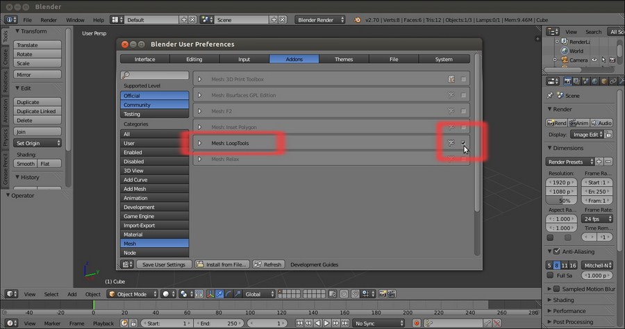Enable the Mesh: F2 addon checkbox
Screen dimensions: 625x329
coord(463,111)
